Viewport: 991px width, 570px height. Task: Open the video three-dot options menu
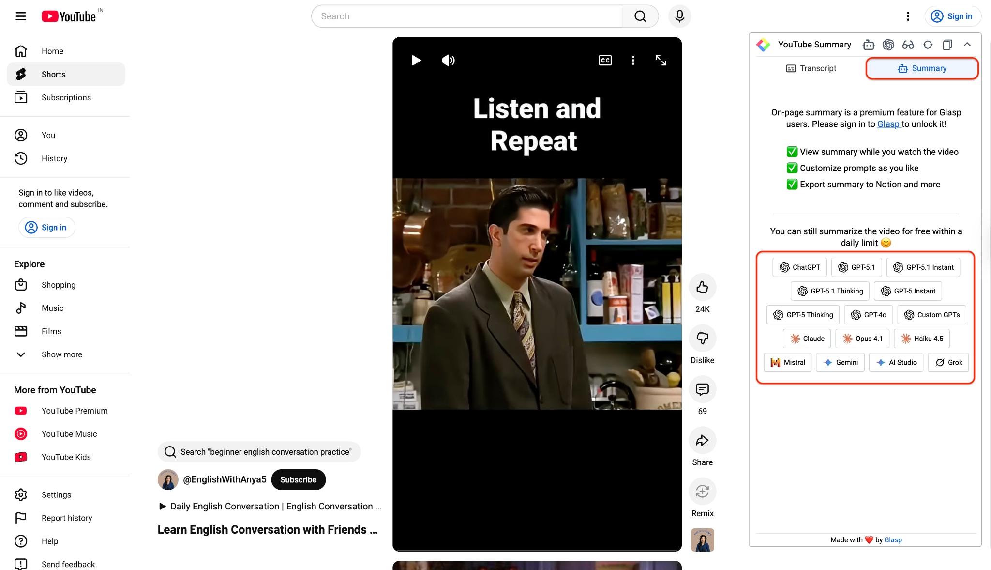[632, 60]
